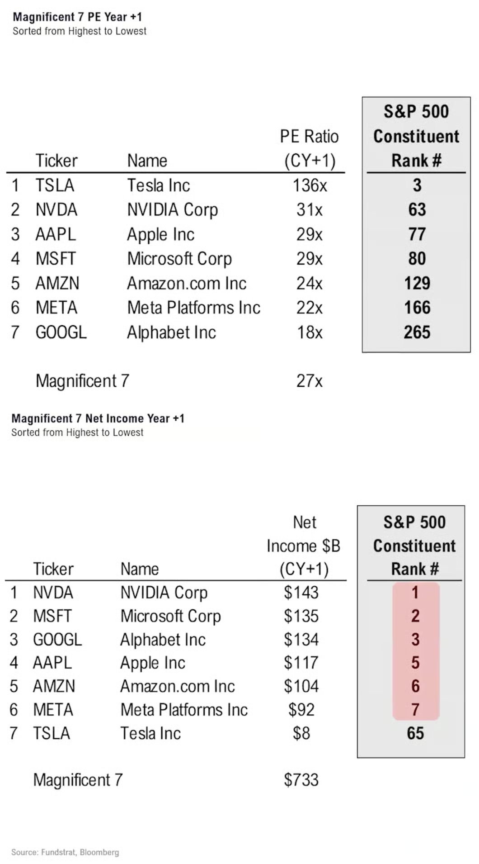Click the 'Magnificent 7 PE Year +1' title
The width and height of the screenshot is (479, 864).
[77, 17]
